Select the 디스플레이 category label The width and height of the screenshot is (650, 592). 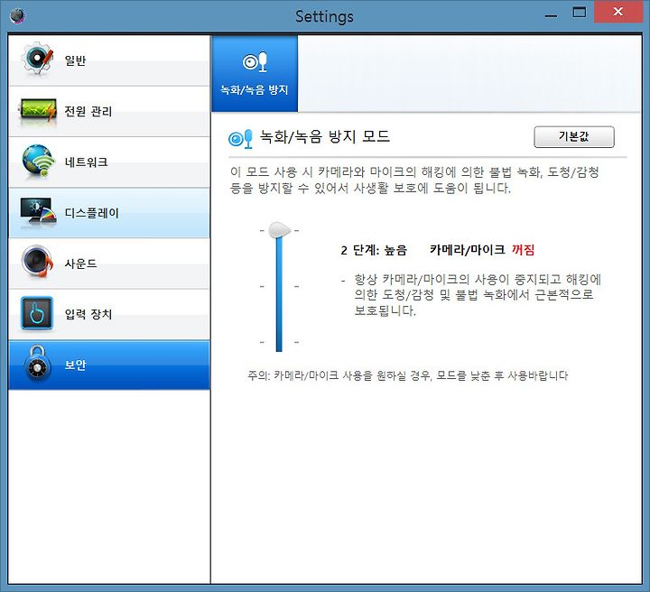91,213
